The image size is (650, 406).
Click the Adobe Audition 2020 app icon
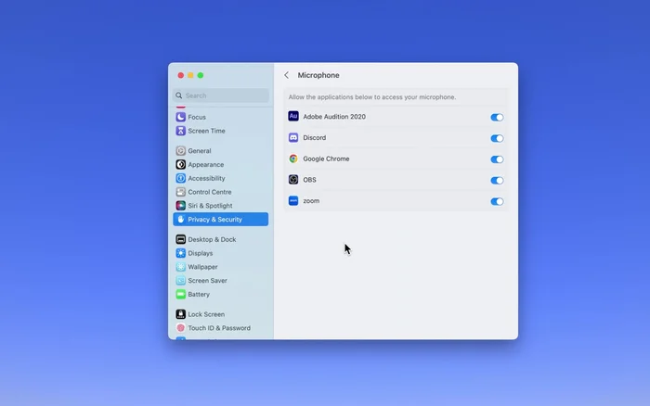tap(293, 117)
